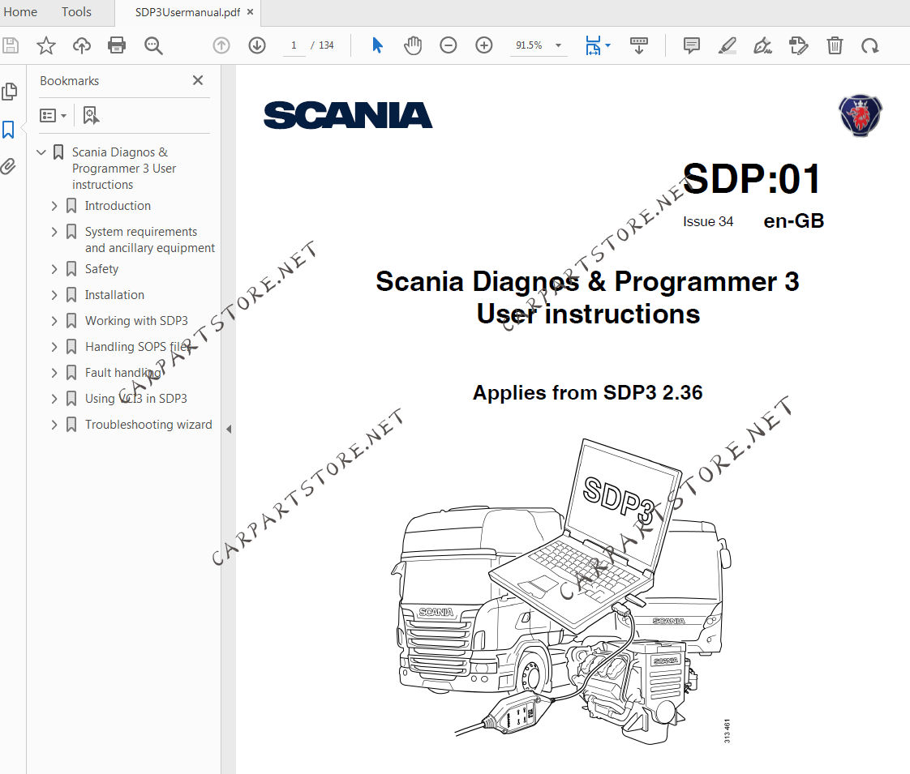Select the Highlight text pen tool
910x774 pixels.
pos(728,45)
